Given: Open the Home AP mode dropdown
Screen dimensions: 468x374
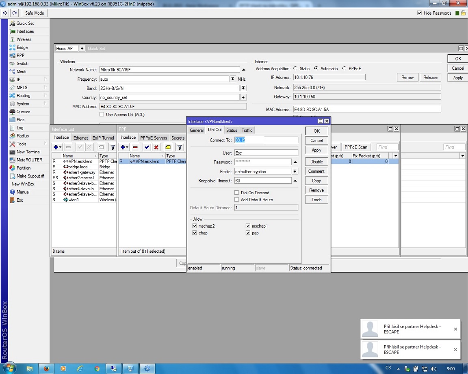Looking at the screenshot, I should tap(82, 48).
